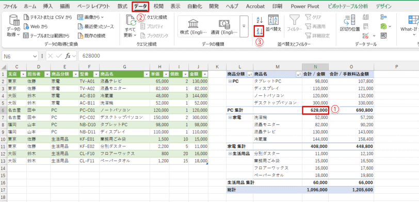Click the green data model icon

[x=383, y=26]
